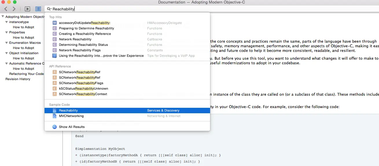Collapse the Properties disclosure triangle
The image size is (379, 166).
(x=7, y=32)
